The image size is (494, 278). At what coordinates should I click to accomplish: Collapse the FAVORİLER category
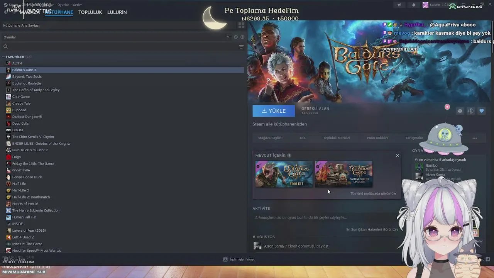[3, 57]
